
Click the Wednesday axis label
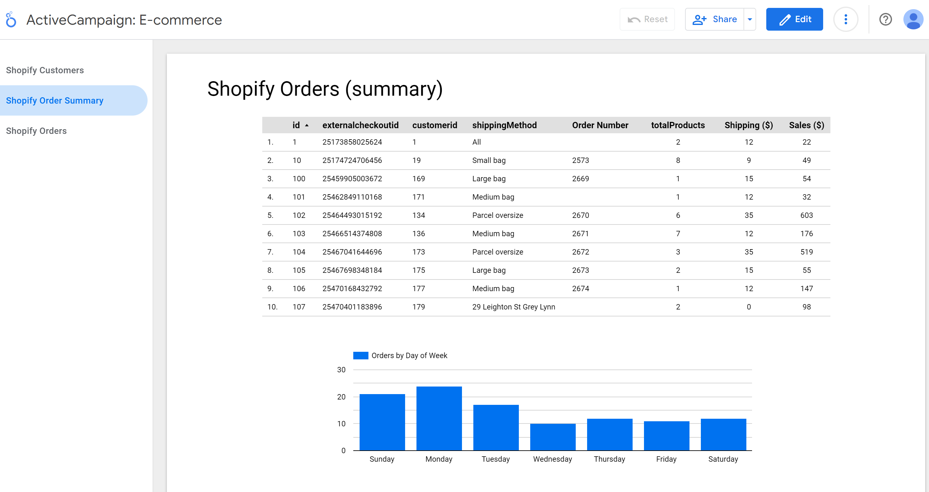pos(552,459)
